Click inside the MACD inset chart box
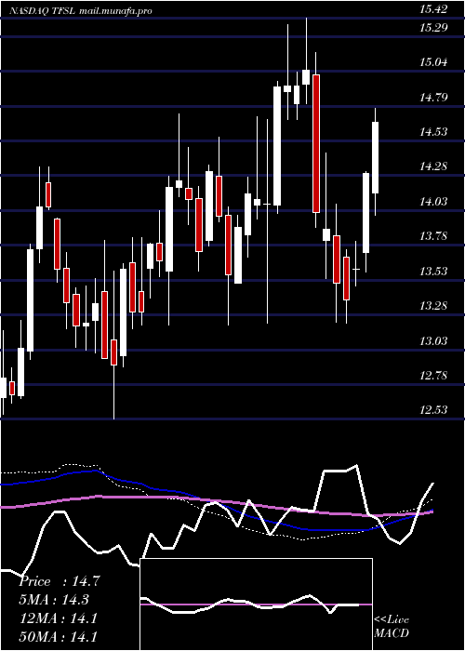465x651 pixels. pyautogui.click(x=256, y=604)
